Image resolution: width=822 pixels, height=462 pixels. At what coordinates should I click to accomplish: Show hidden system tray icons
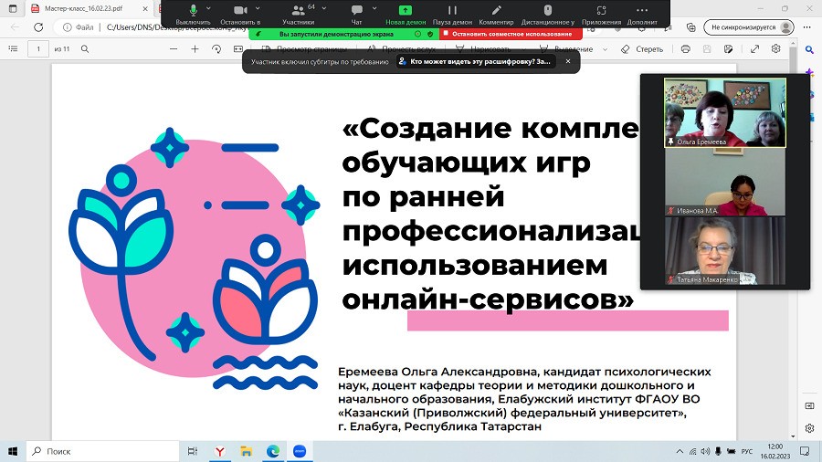pyautogui.click(x=680, y=451)
